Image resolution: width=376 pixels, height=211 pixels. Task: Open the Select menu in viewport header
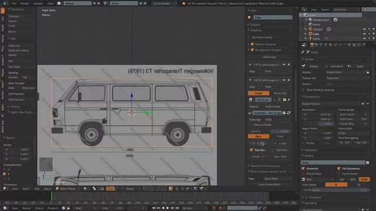26,189
